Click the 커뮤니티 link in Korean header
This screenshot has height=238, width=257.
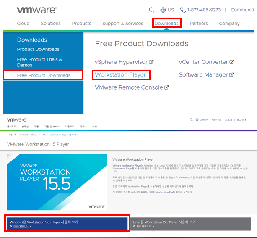point(216,120)
